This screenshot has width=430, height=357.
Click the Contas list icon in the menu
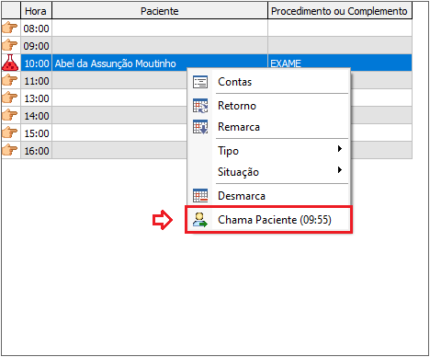(x=200, y=82)
